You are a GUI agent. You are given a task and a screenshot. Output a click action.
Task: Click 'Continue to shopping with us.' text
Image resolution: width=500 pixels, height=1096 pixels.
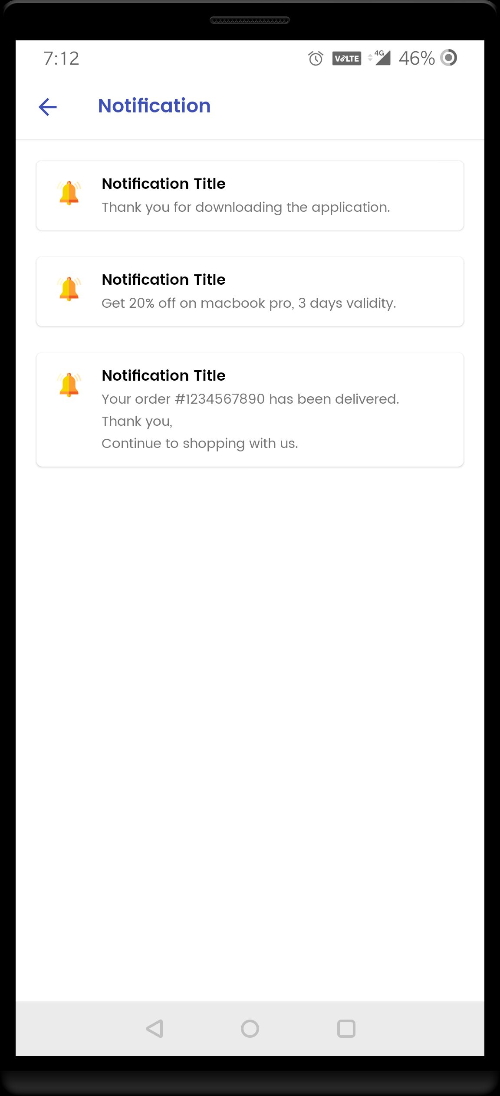tap(200, 443)
